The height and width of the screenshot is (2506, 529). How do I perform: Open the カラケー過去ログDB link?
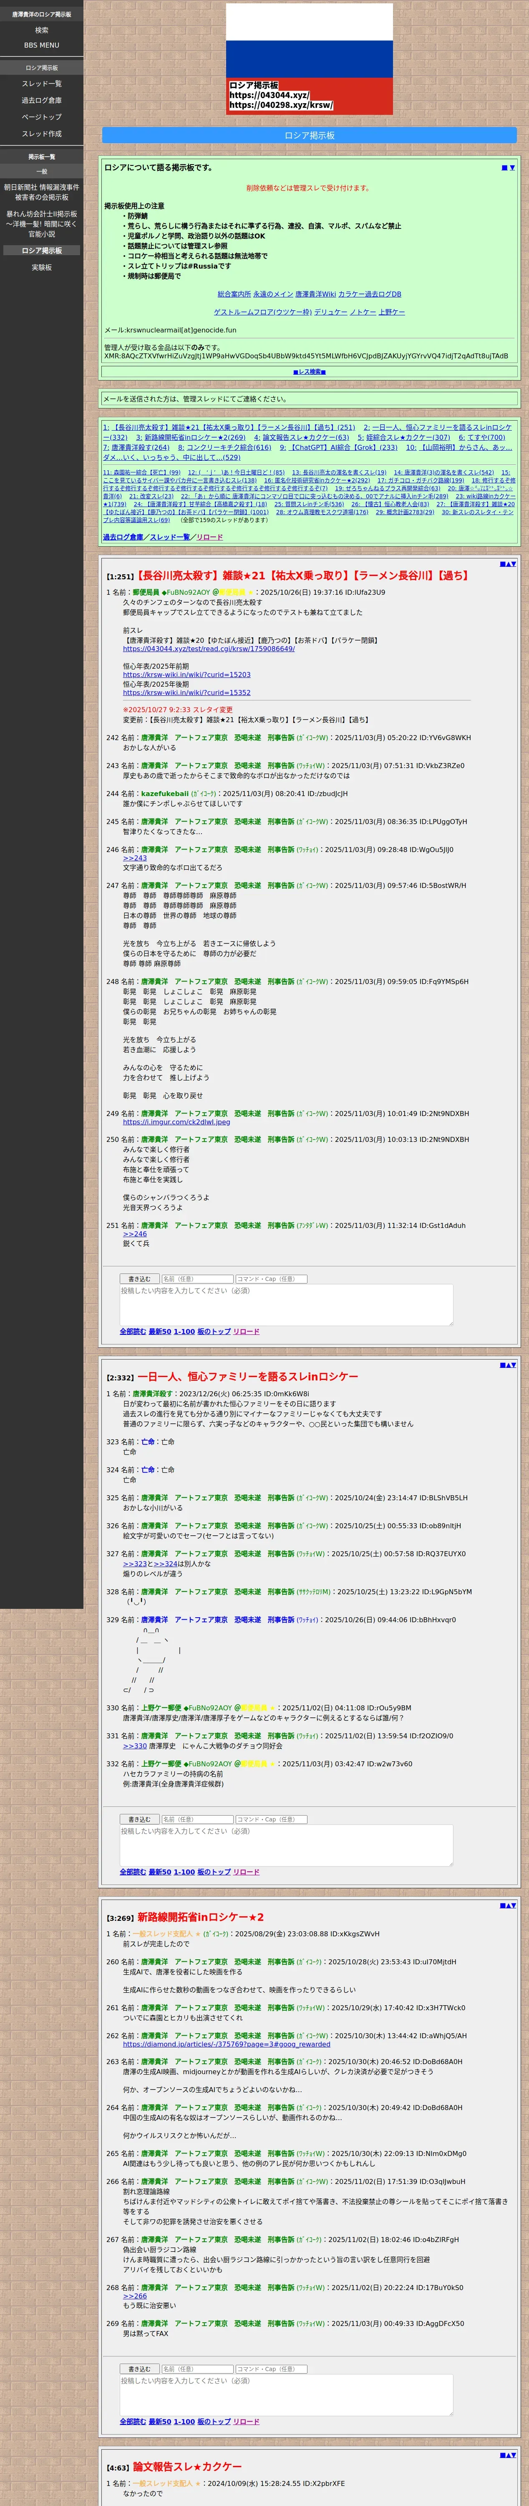[x=370, y=294]
